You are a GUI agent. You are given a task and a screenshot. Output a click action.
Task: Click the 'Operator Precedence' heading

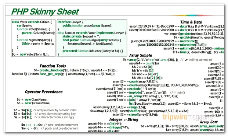[44, 92]
